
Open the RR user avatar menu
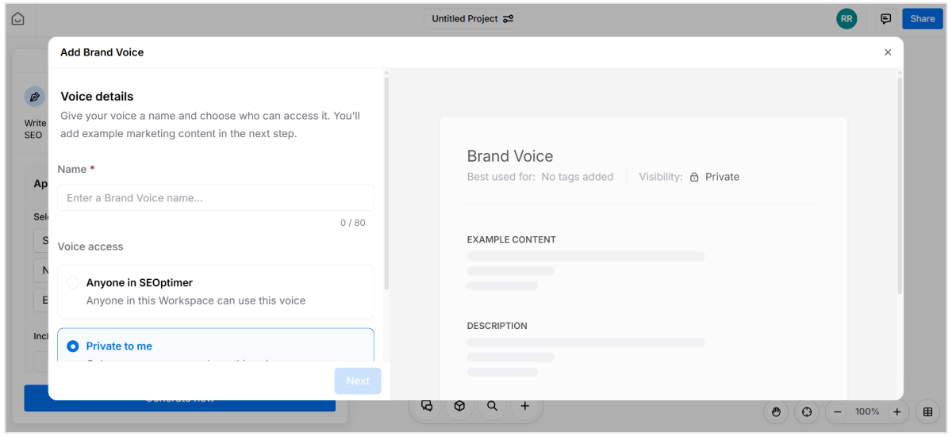tap(846, 19)
